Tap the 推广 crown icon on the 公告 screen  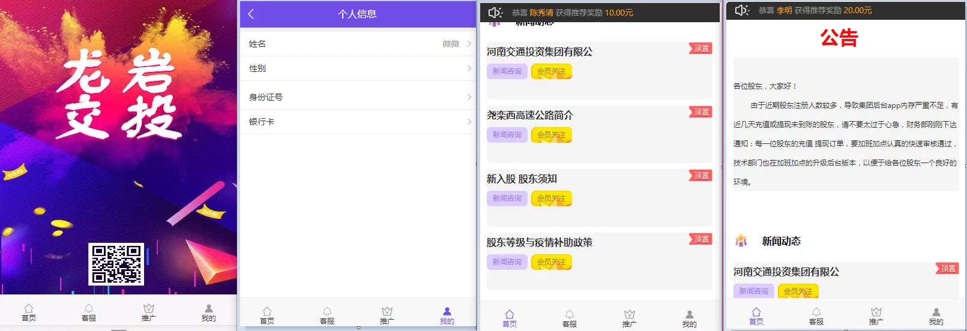click(x=876, y=312)
